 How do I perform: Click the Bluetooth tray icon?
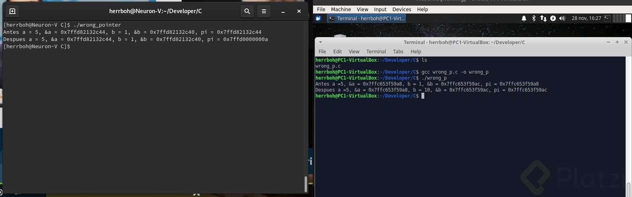(x=534, y=18)
